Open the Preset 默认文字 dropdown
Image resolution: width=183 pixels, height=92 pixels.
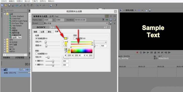[107, 23]
